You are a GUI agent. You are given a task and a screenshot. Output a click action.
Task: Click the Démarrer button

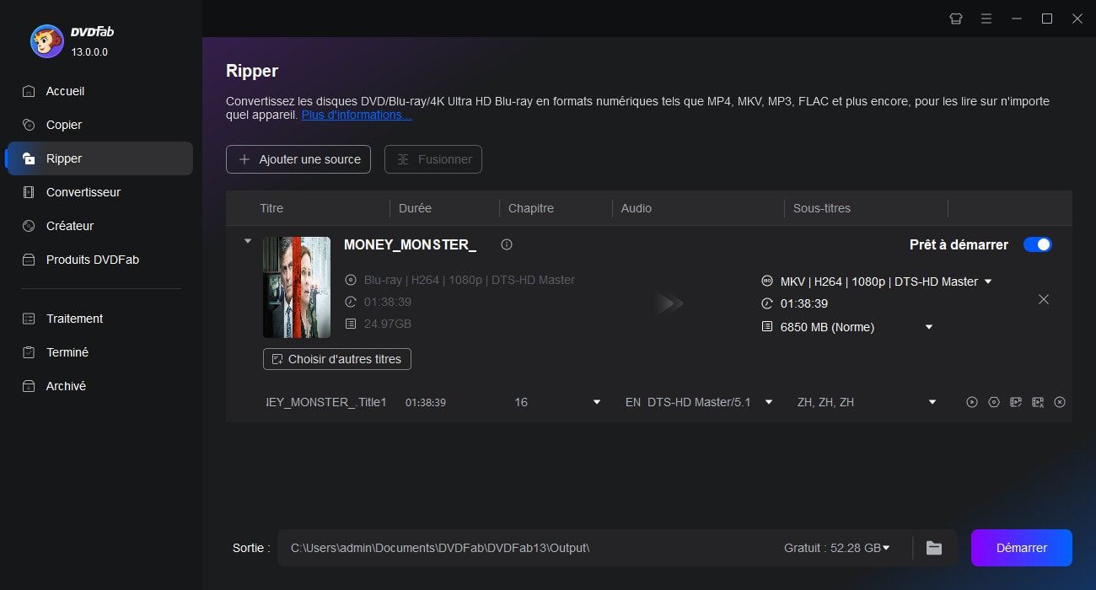coord(1022,548)
